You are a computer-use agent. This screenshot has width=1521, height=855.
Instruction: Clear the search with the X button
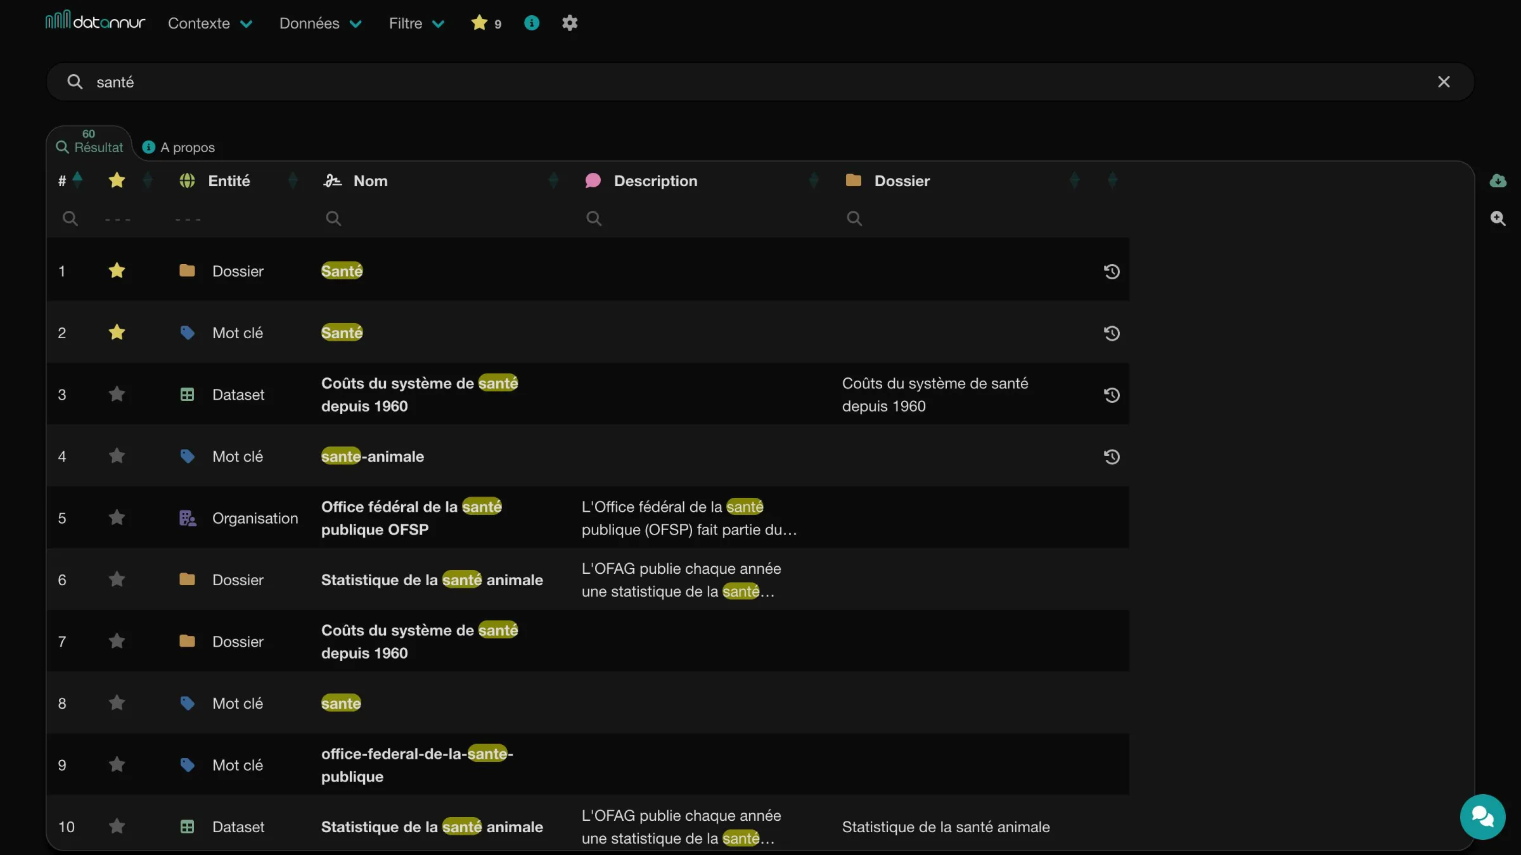click(1443, 82)
